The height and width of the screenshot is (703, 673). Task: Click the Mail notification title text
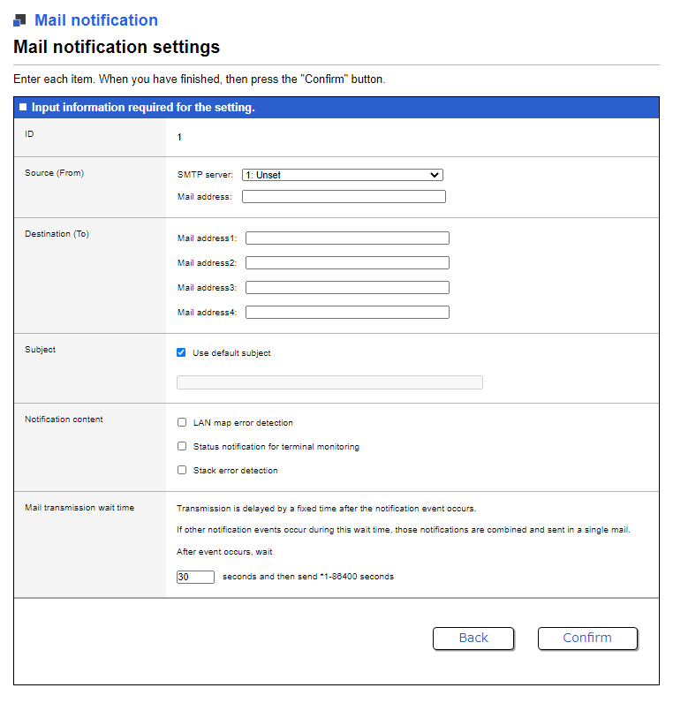96,20
